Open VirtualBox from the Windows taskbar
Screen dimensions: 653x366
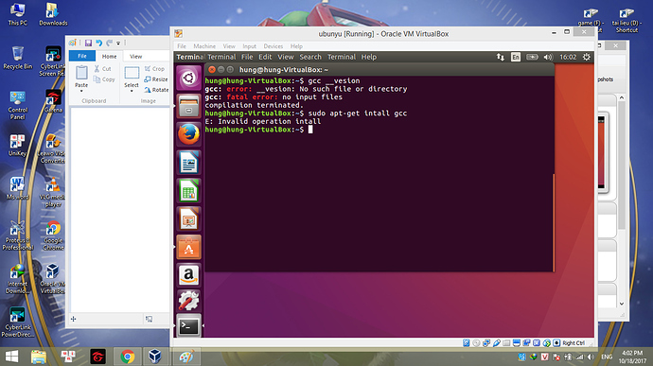coord(155,357)
